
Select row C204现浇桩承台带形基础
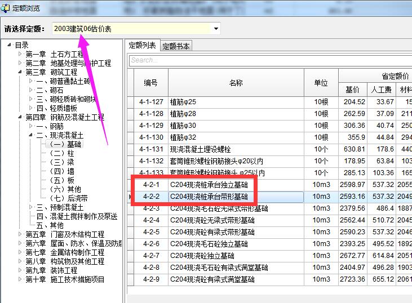pyautogui.click(x=269, y=197)
